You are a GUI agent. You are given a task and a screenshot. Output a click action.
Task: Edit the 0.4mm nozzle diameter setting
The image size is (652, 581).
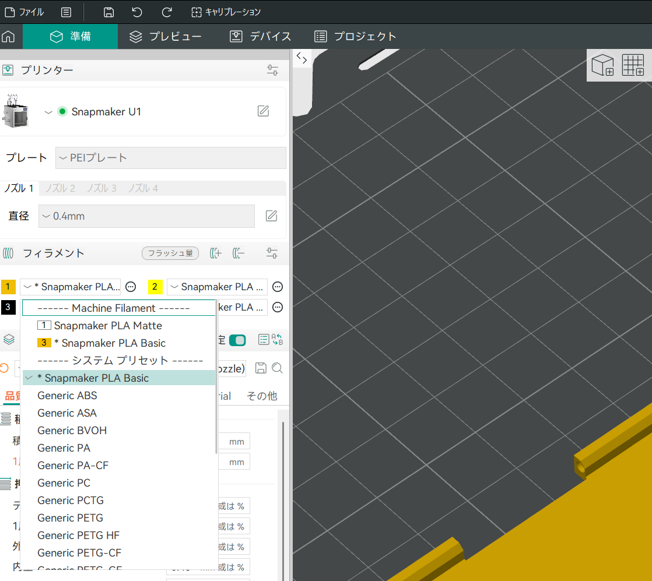(271, 216)
